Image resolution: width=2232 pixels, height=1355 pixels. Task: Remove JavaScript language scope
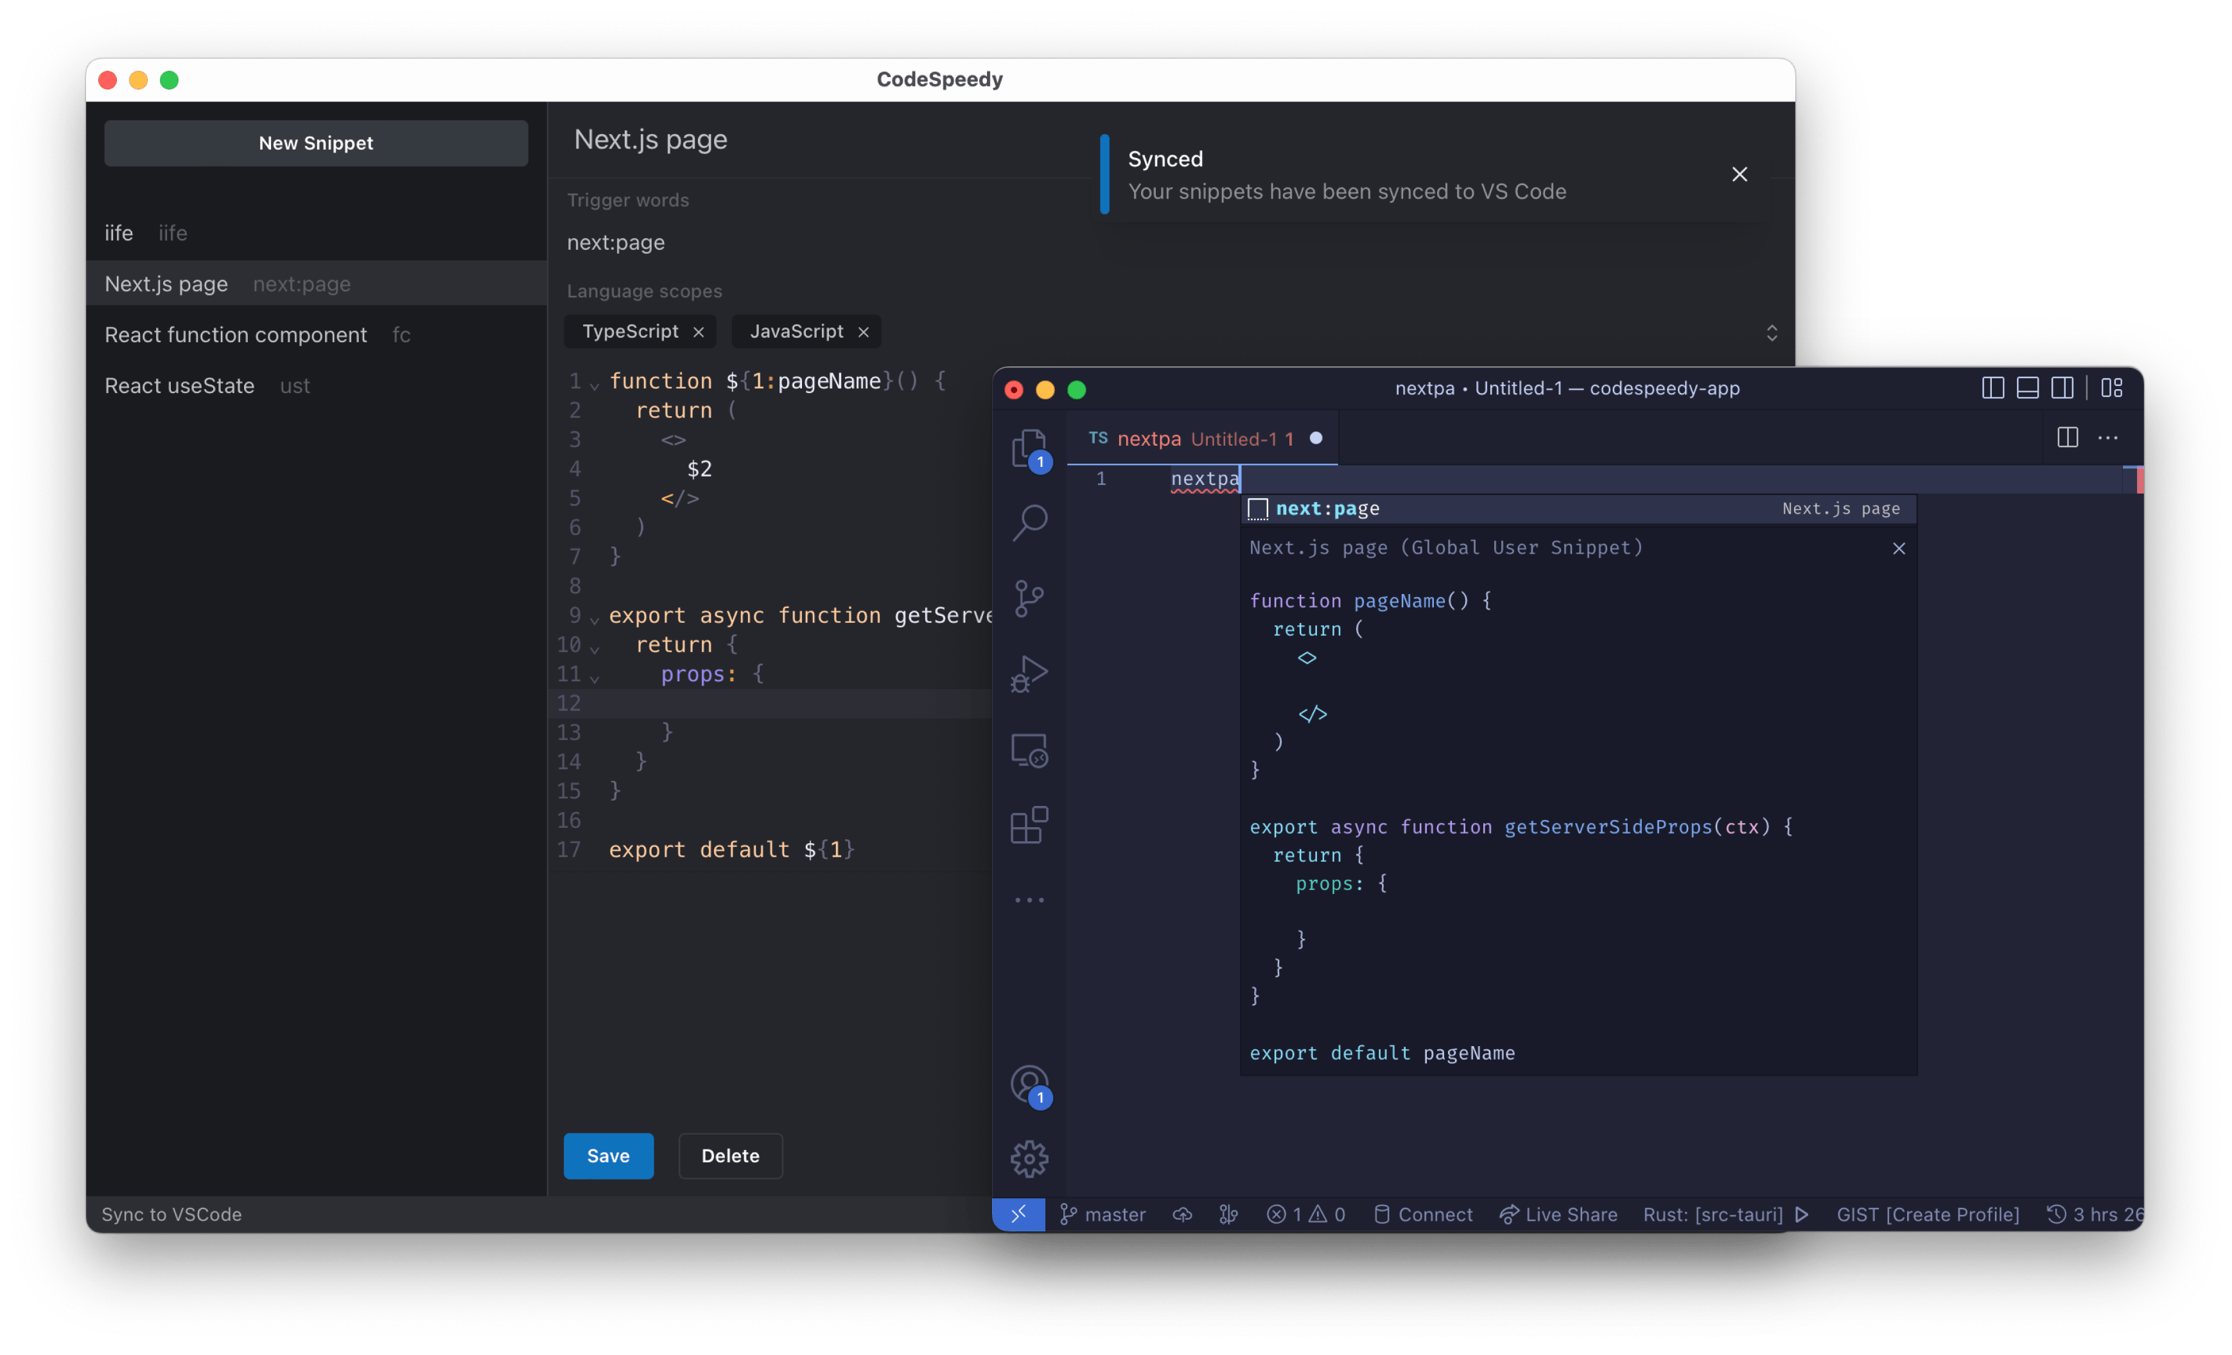coord(863,333)
